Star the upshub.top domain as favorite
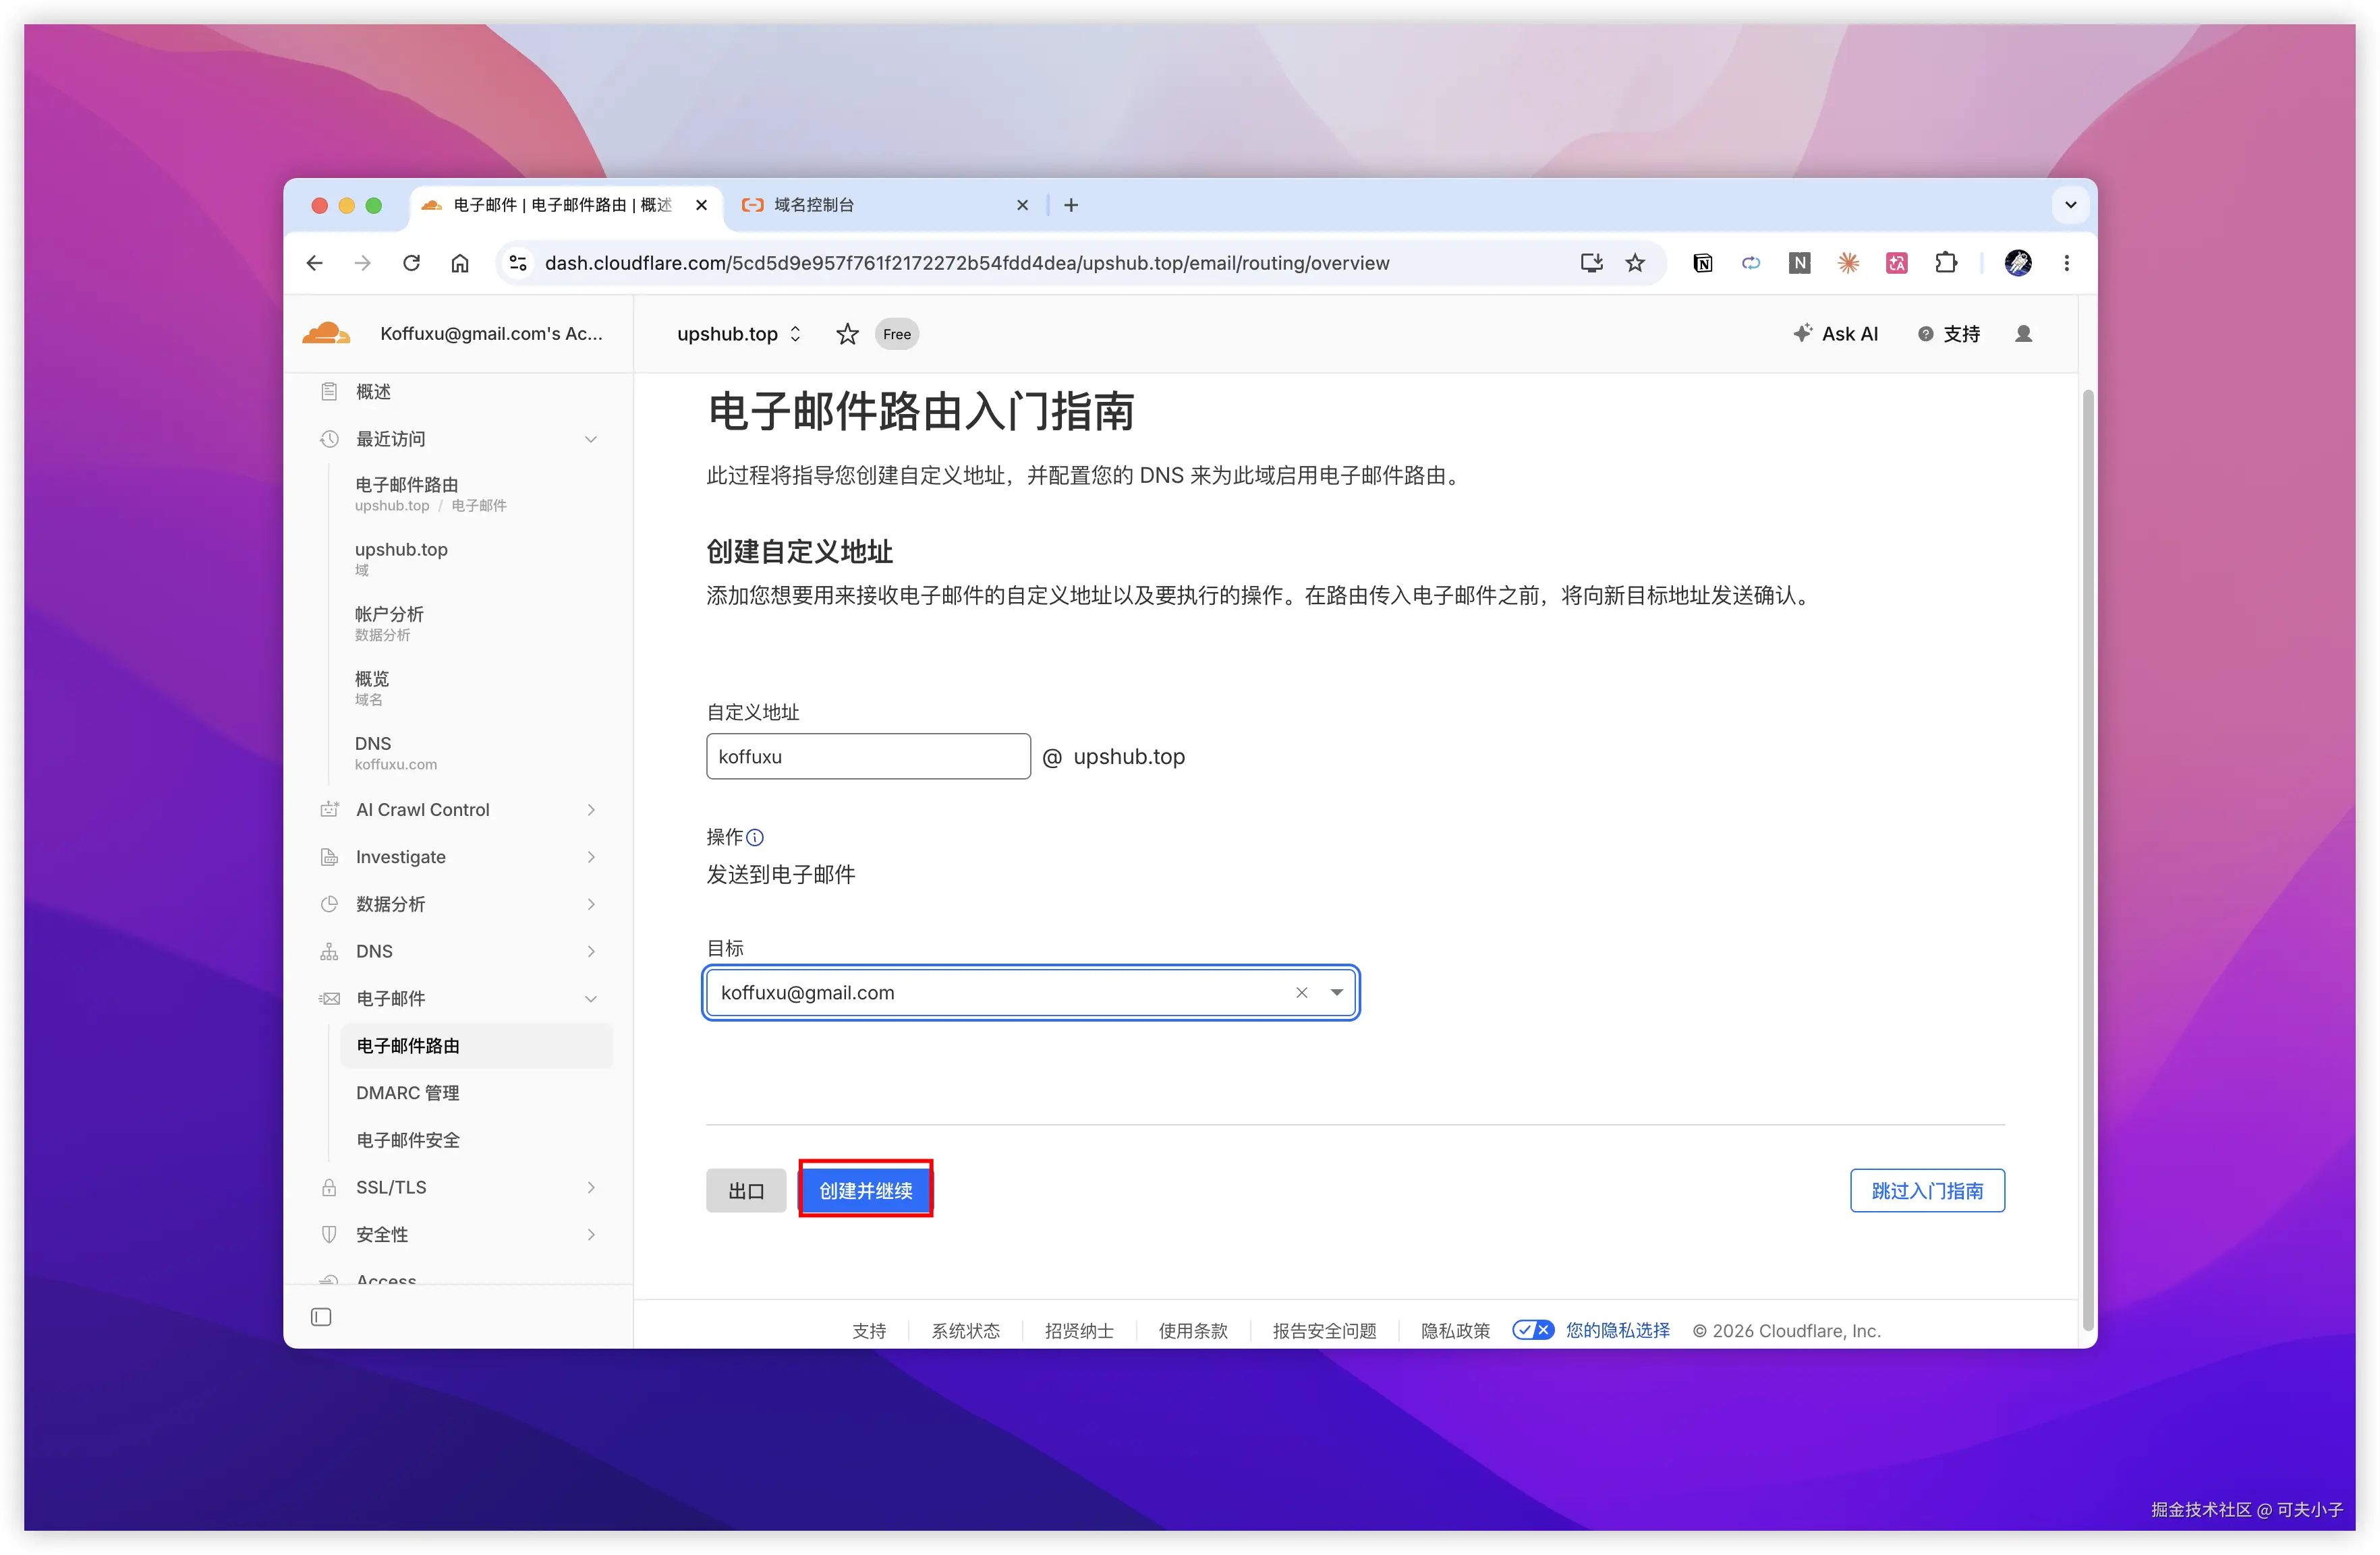The height and width of the screenshot is (1555, 2380). (x=847, y=334)
